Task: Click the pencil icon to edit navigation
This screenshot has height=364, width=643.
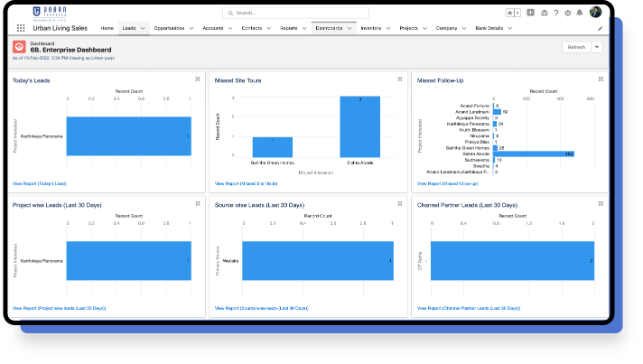Action: (x=600, y=28)
